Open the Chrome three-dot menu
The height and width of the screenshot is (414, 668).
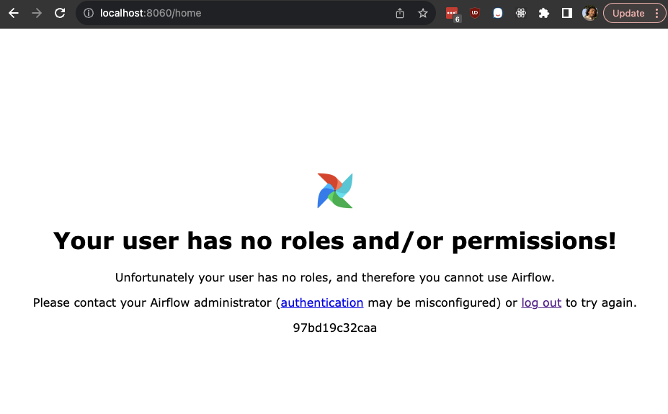(x=656, y=13)
